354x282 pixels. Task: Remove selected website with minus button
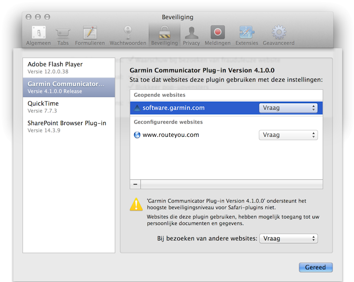click(x=135, y=184)
